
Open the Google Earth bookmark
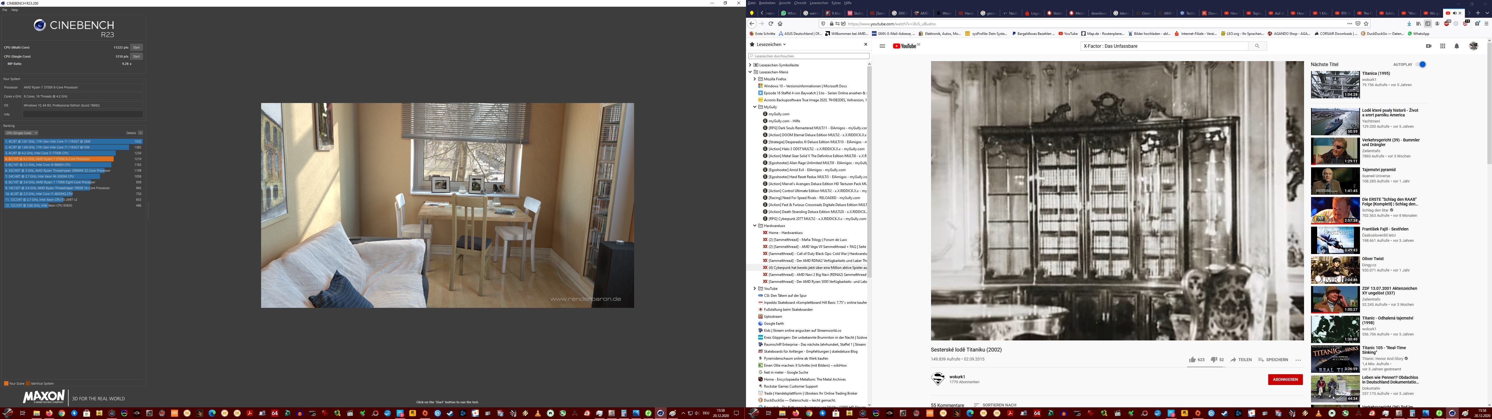(x=773, y=324)
